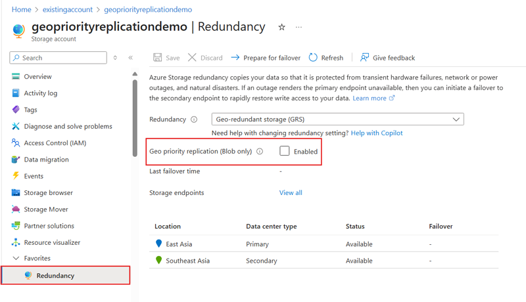Click Give feedback button text

point(394,58)
